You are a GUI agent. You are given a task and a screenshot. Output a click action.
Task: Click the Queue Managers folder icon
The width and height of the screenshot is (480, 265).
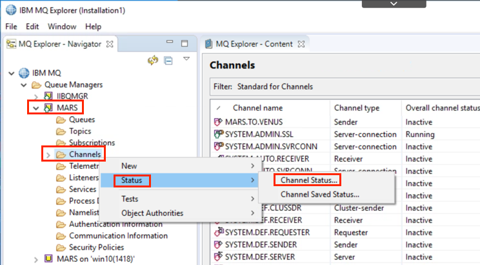tap(36, 85)
